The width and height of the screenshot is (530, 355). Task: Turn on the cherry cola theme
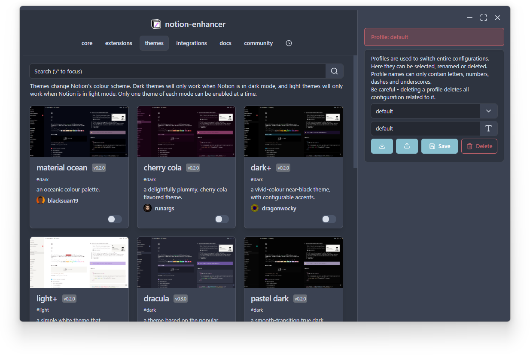[x=222, y=219]
